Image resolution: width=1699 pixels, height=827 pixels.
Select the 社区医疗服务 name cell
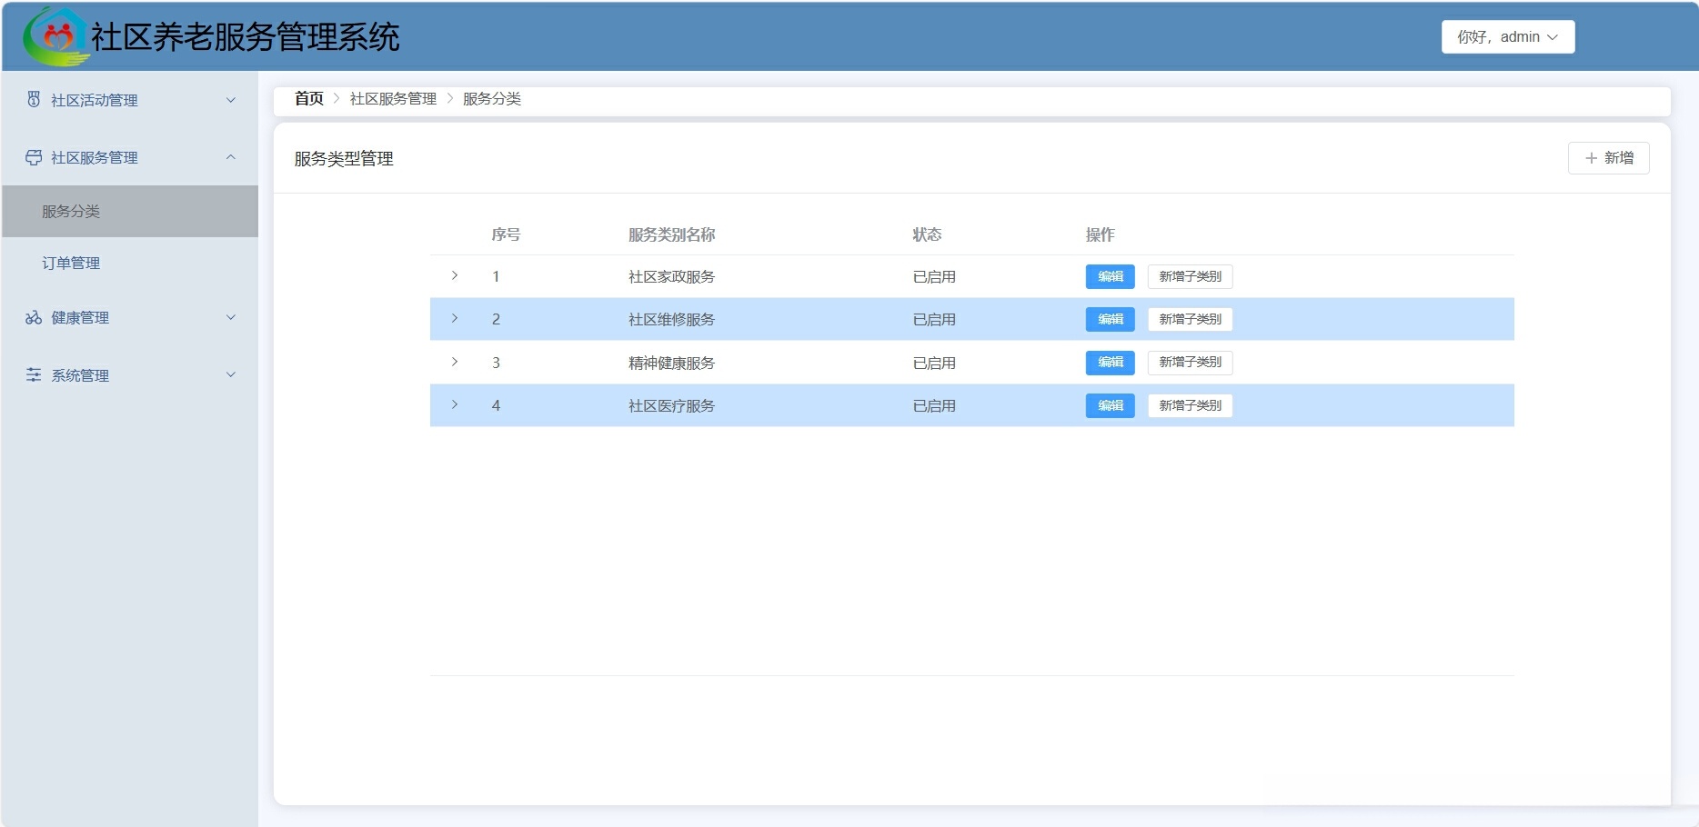click(671, 405)
